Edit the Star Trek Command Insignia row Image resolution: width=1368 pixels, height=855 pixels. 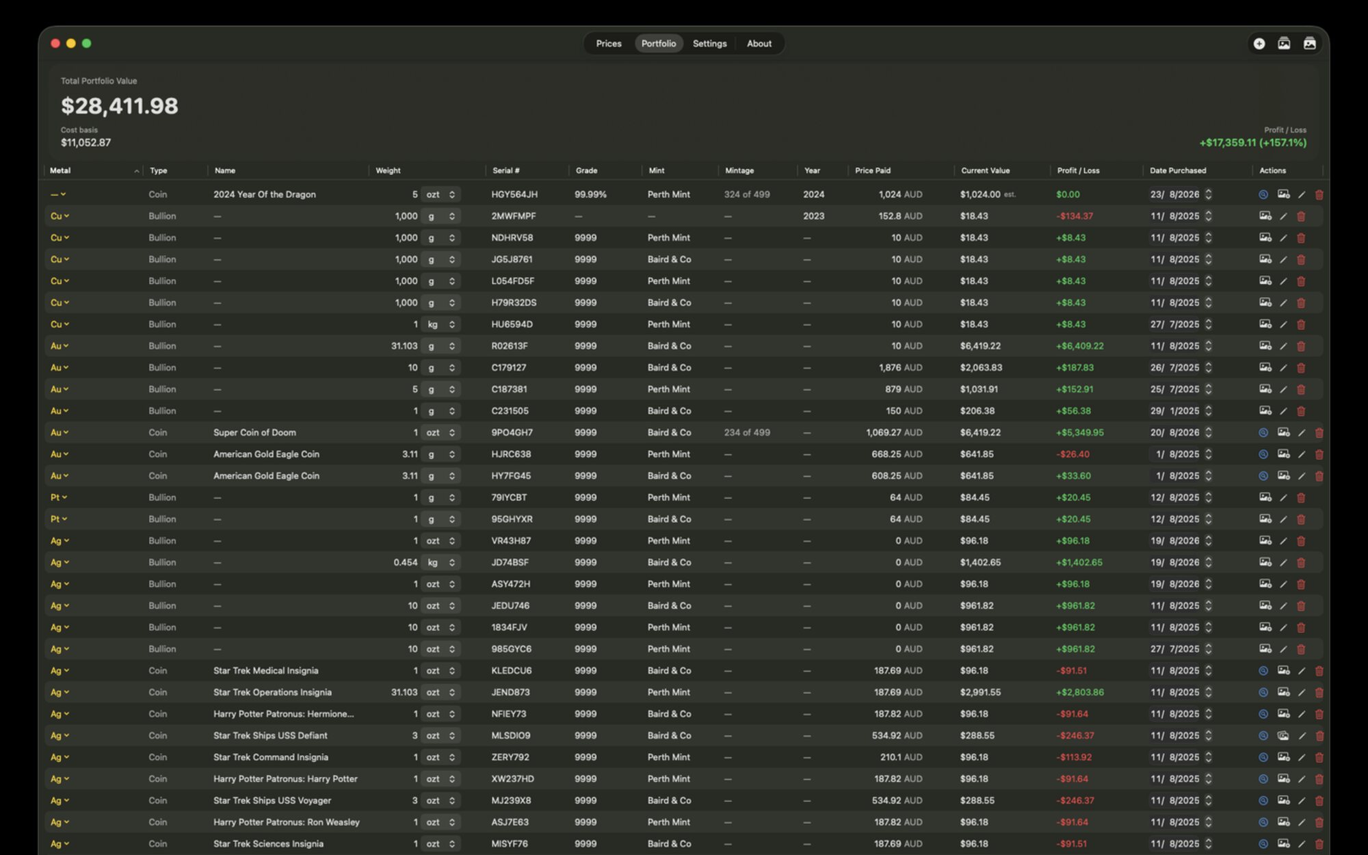coord(1302,758)
